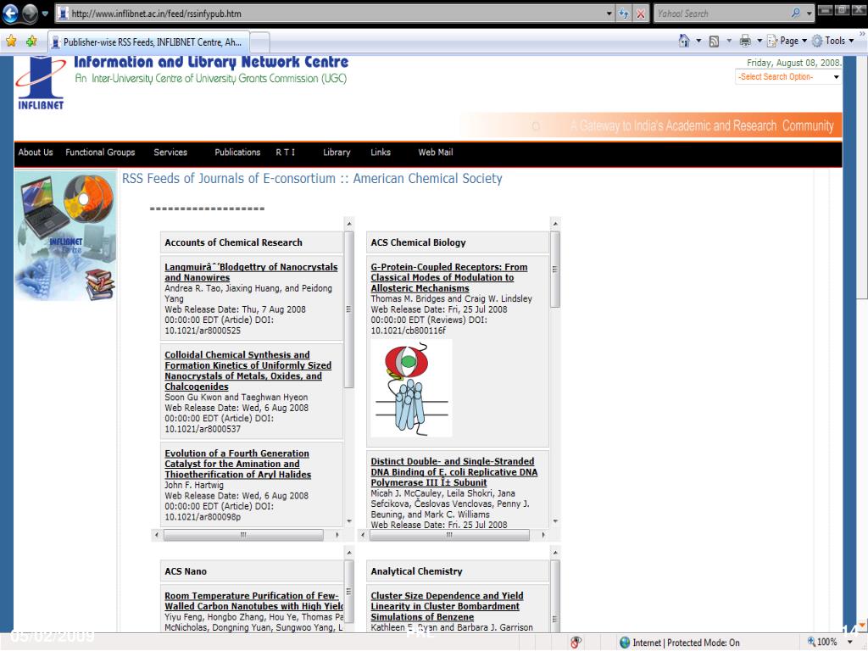Click R T I in the navigation bar
This screenshot has height=651, width=868.
coord(285,153)
